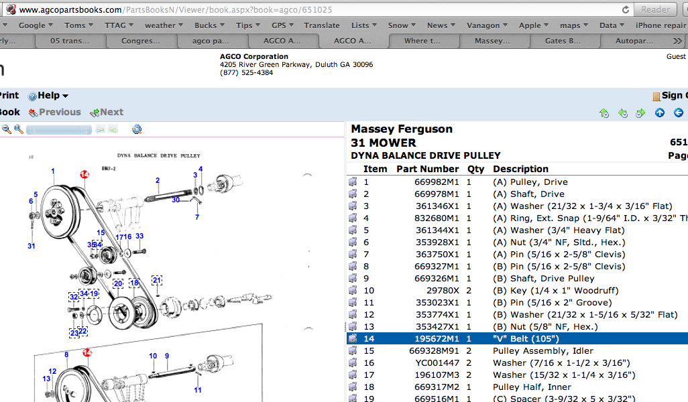This screenshot has height=402, width=688.
Task: Go to the next diagram image
Action: tap(113, 129)
